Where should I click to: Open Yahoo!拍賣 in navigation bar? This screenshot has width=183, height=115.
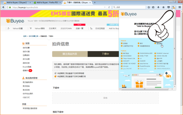[x=17, y=28]
